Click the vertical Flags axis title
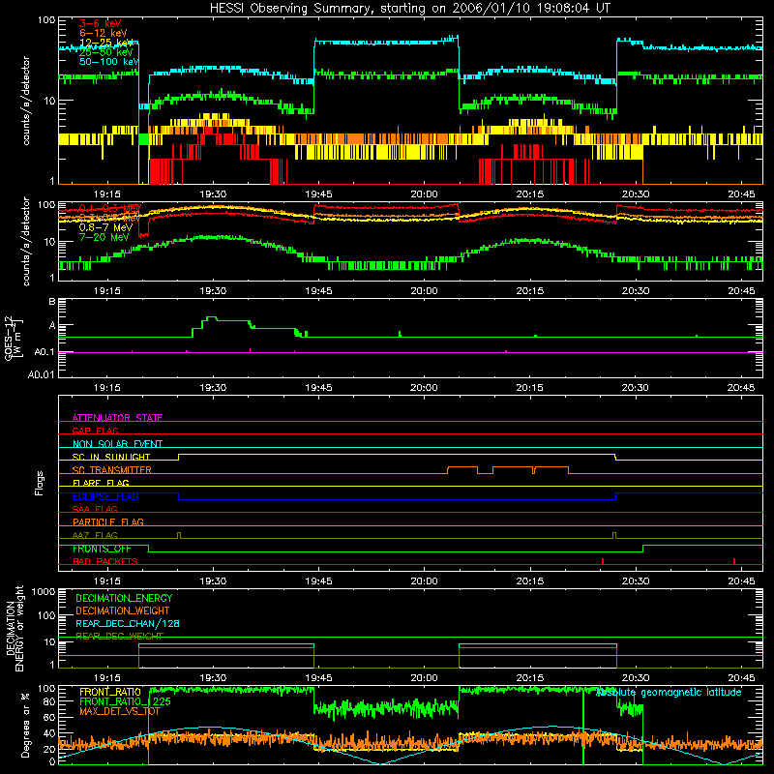Image resolution: width=774 pixels, height=774 pixels. click(x=40, y=483)
